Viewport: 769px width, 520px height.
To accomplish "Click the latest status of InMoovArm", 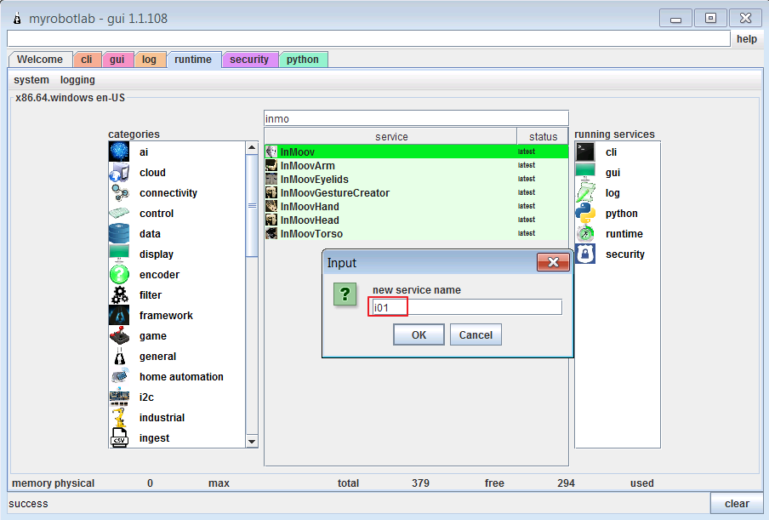I will pos(527,165).
